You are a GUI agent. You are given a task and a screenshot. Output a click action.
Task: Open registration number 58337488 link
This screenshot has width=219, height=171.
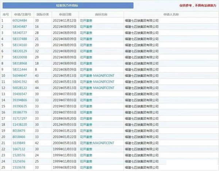coord(20,39)
